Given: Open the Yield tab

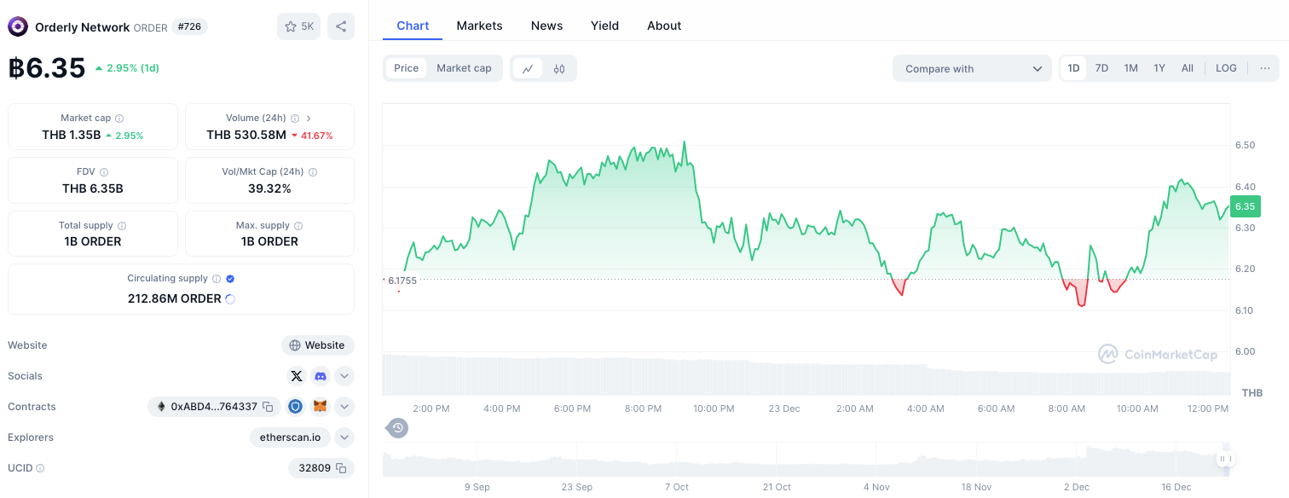Looking at the screenshot, I should (x=604, y=26).
